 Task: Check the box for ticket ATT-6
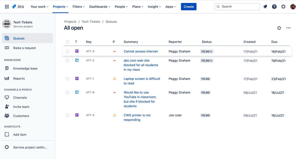coord(68,92)
